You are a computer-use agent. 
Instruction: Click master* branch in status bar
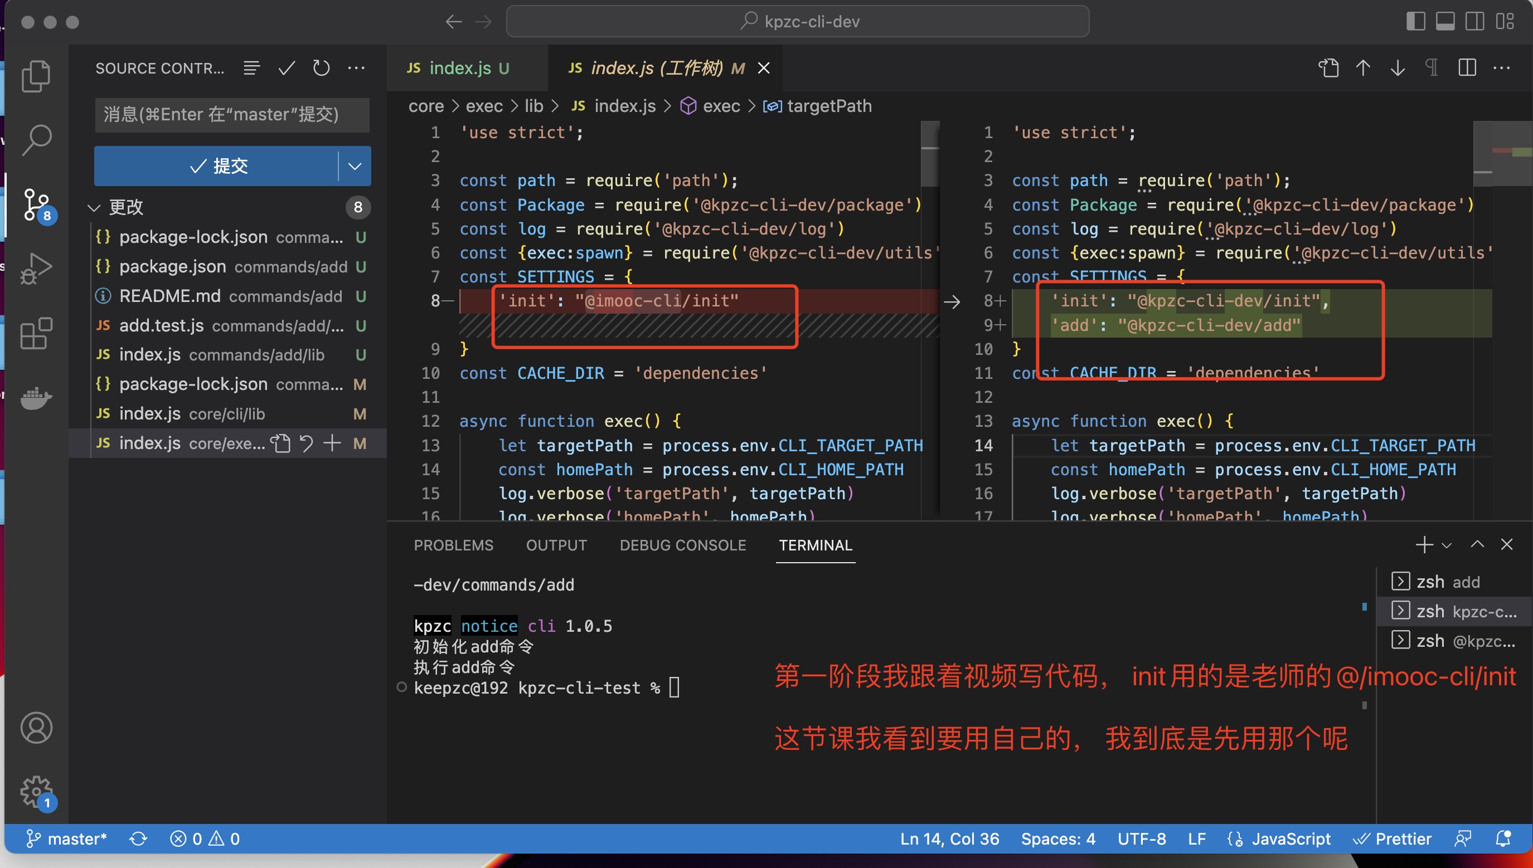click(x=66, y=839)
